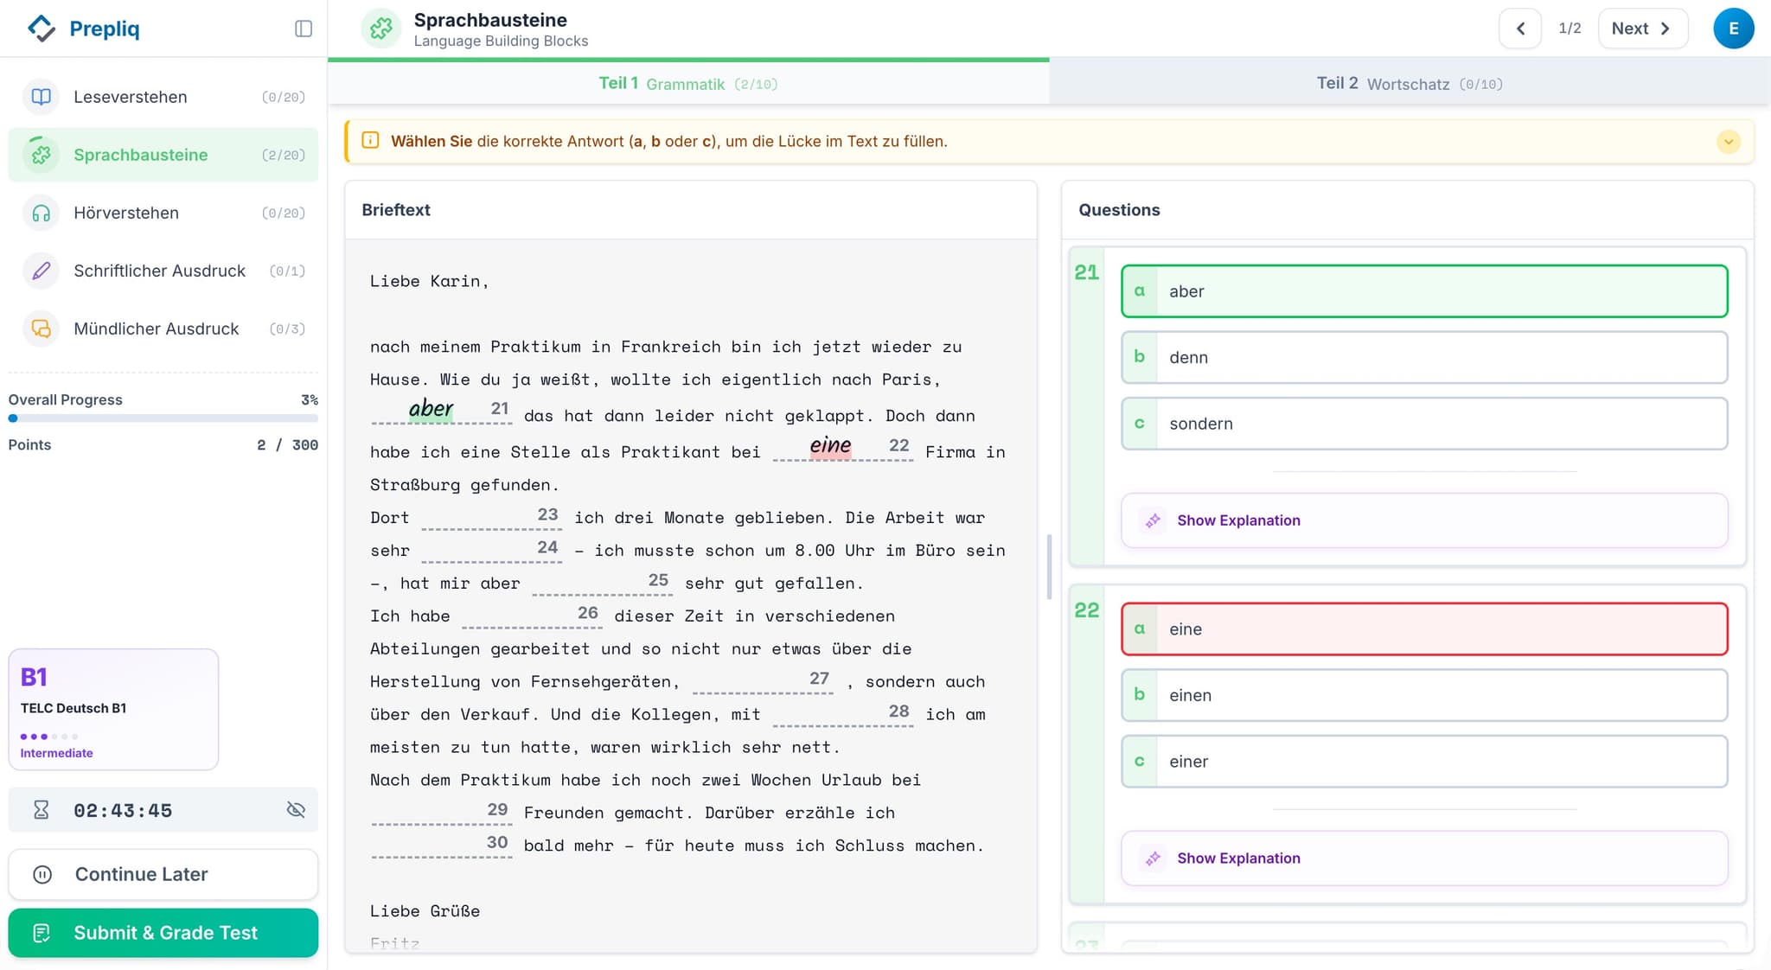This screenshot has height=970, width=1771.
Task: Show Explanation for question 22
Action: pyautogui.click(x=1424, y=858)
